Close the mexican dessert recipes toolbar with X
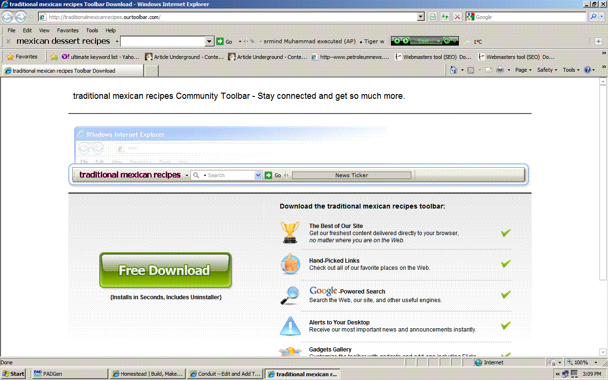The width and height of the screenshot is (608, 380). tap(8, 41)
